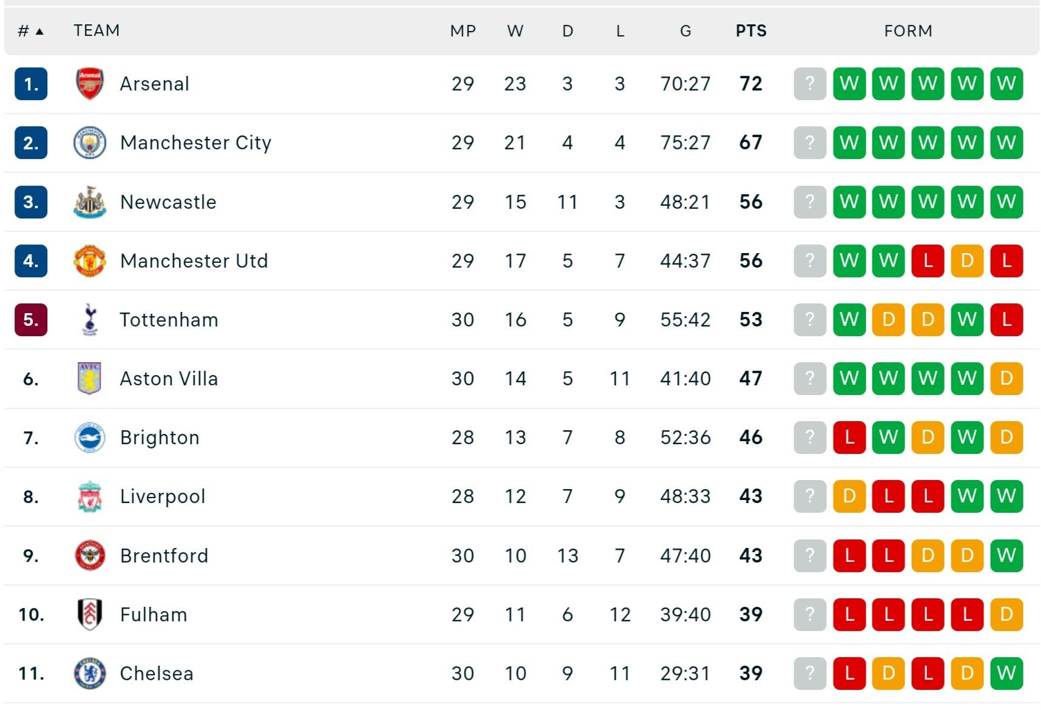
Task: Sort by the MP column header
Action: 463,31
